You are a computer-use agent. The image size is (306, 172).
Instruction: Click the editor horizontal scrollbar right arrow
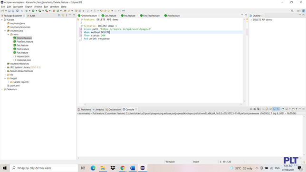click(241, 104)
